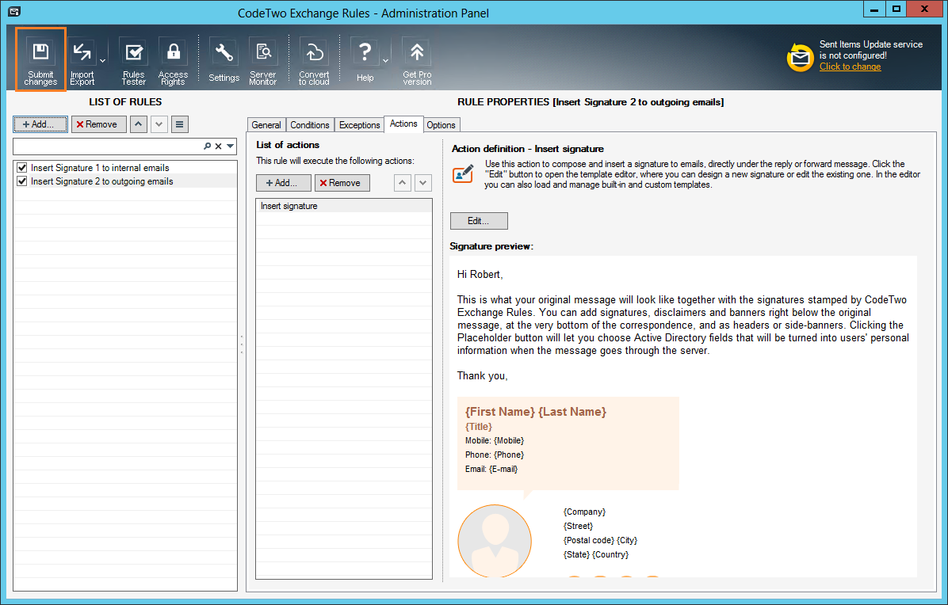Open the Import Export tool
The width and height of the screenshot is (948, 605).
click(x=82, y=61)
